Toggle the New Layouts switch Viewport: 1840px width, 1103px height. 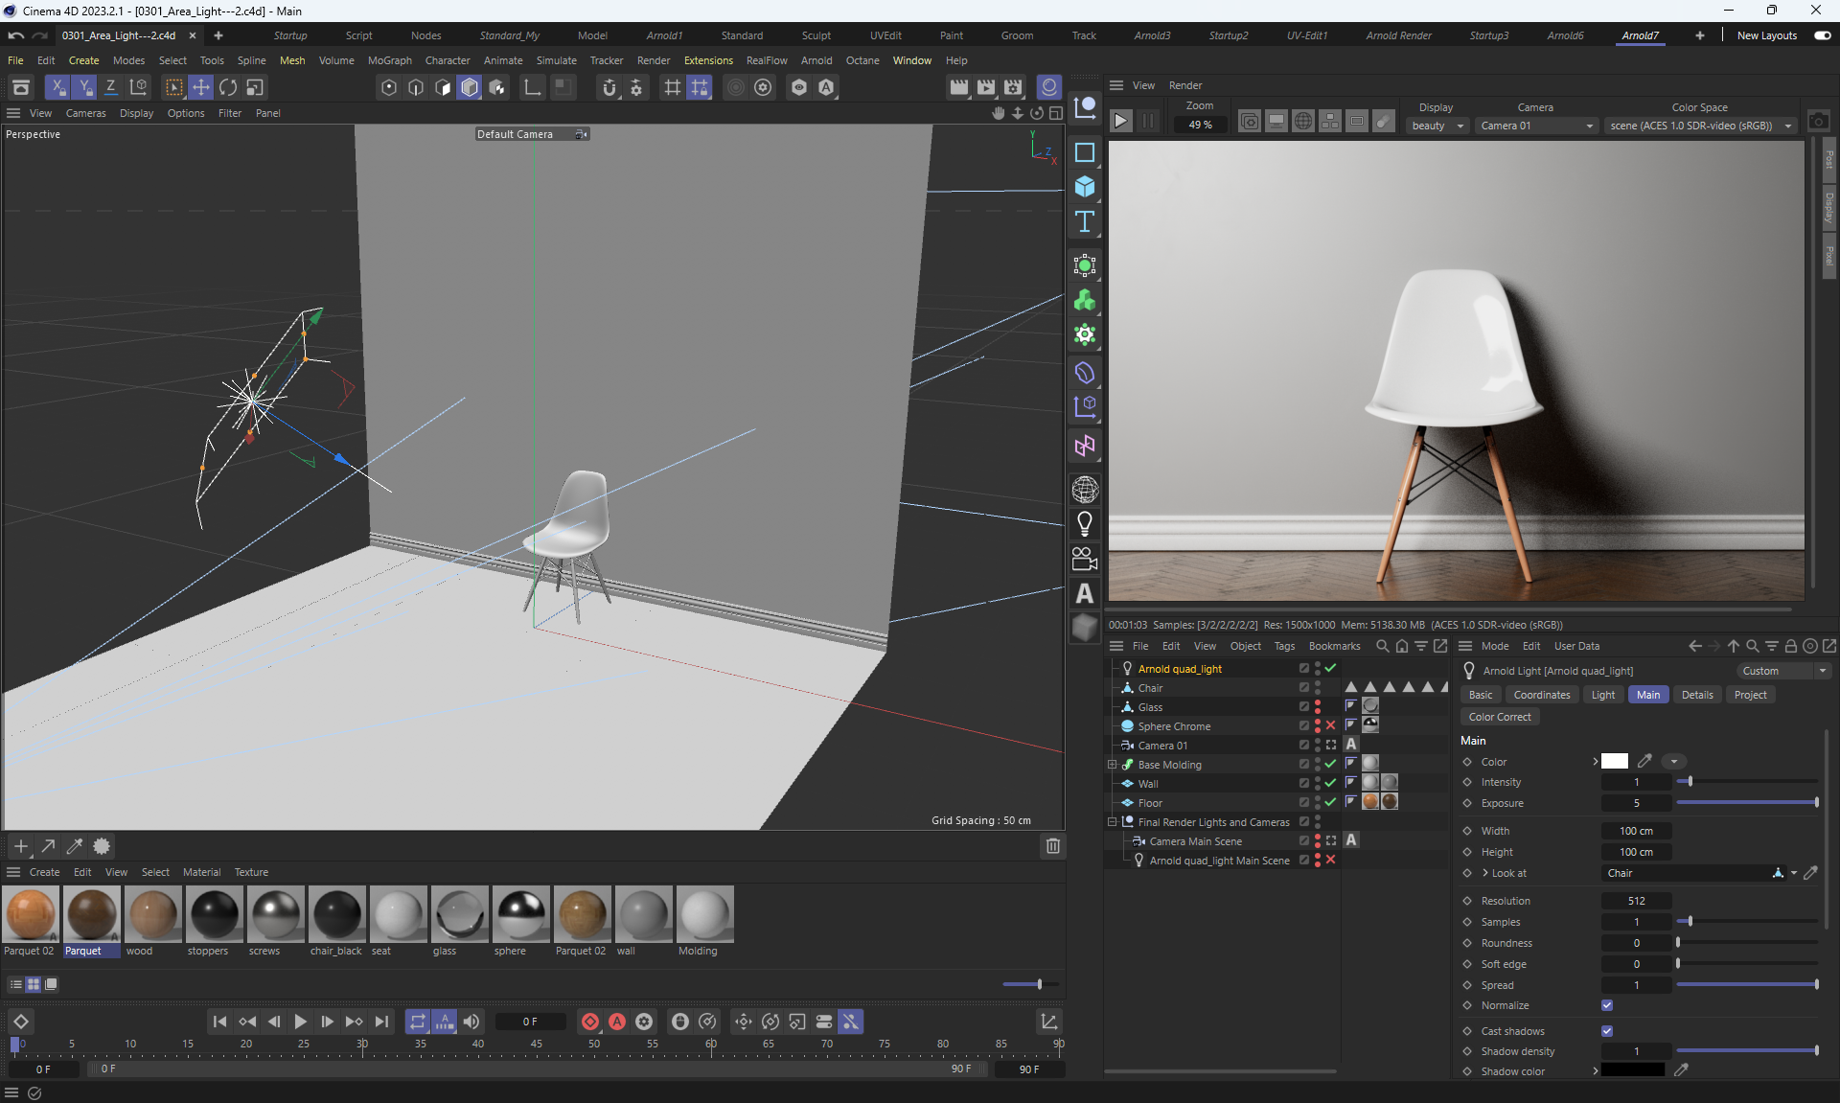coord(1822,35)
